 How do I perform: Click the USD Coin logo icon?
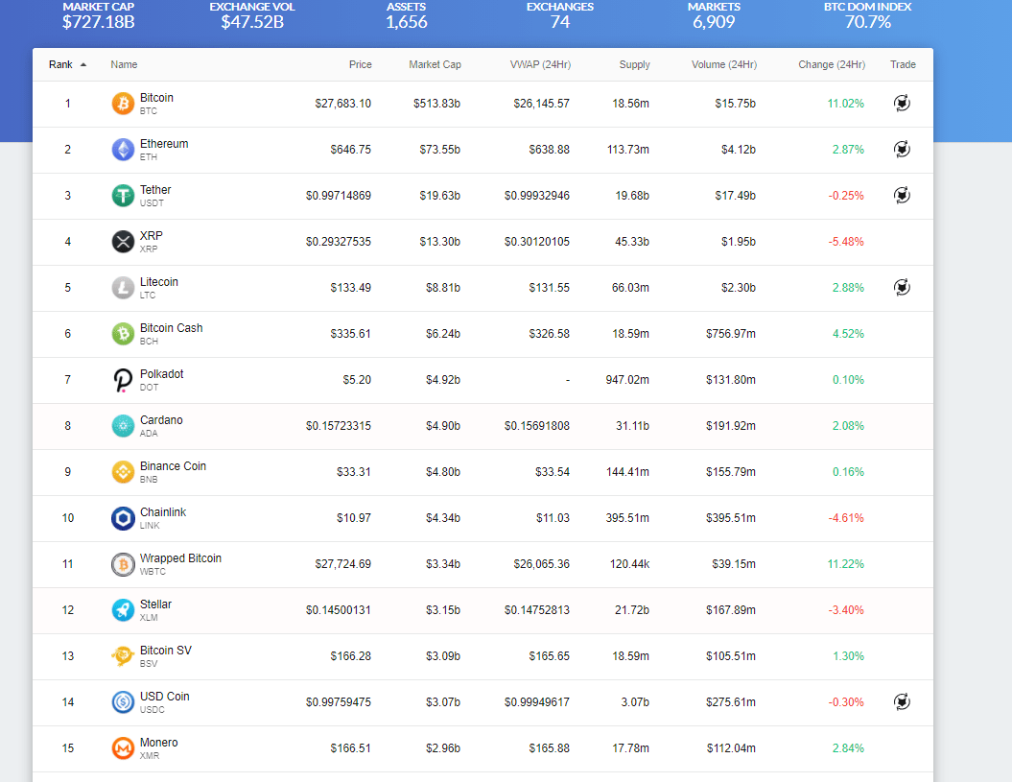click(123, 702)
